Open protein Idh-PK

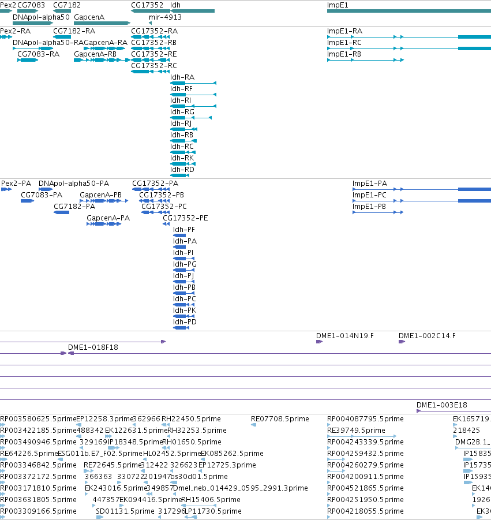(x=185, y=310)
